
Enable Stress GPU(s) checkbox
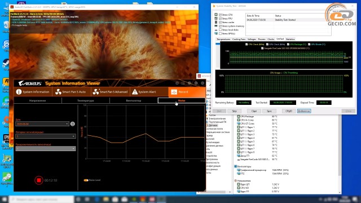221,34
